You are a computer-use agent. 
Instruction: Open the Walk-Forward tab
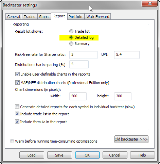[98, 17]
